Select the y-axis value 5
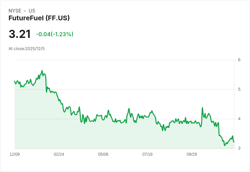 (x=239, y=89)
